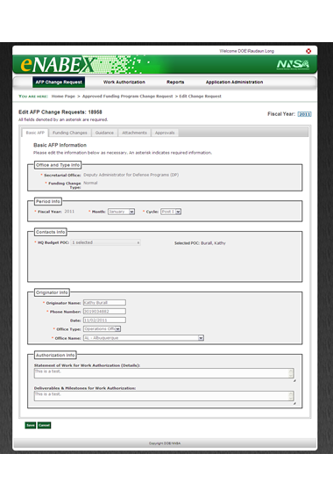Click the NNSA logo
Image resolution: width=333 pixels, height=497 pixels.
click(294, 64)
